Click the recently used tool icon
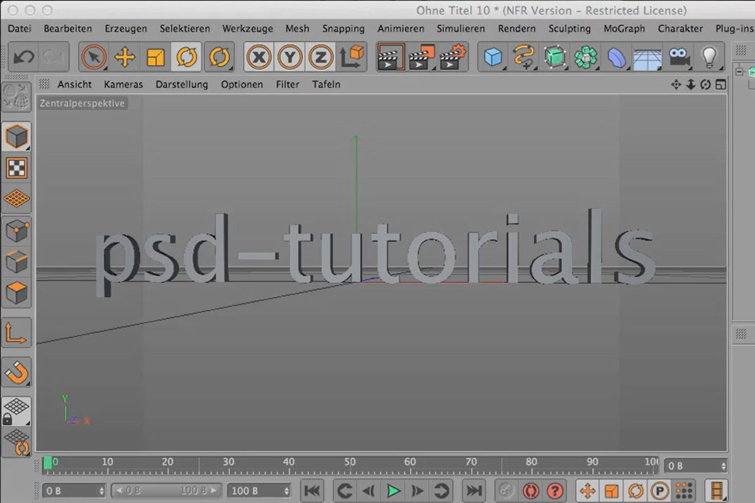Screen dimensions: 755x503 pyautogui.click(x=220, y=58)
